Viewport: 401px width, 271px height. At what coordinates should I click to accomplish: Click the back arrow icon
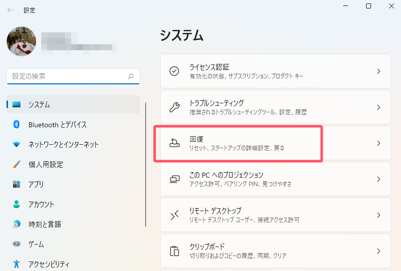coord(10,10)
